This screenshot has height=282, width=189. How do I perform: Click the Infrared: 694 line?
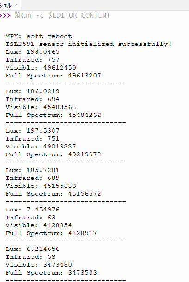[x=32, y=99]
